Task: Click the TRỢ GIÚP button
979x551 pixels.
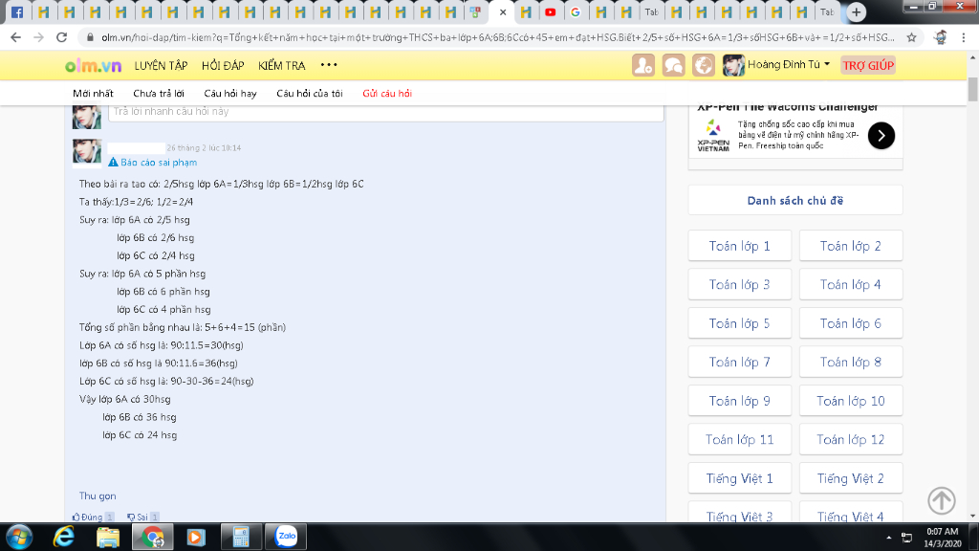Action: coord(868,65)
